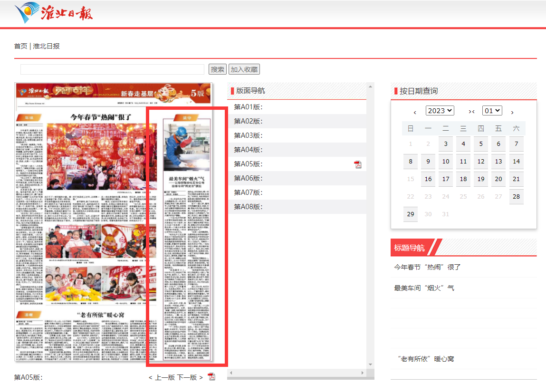The image size is (546, 384).
Task: Open the year dropdown showing 2023
Action: pyautogui.click(x=440, y=111)
